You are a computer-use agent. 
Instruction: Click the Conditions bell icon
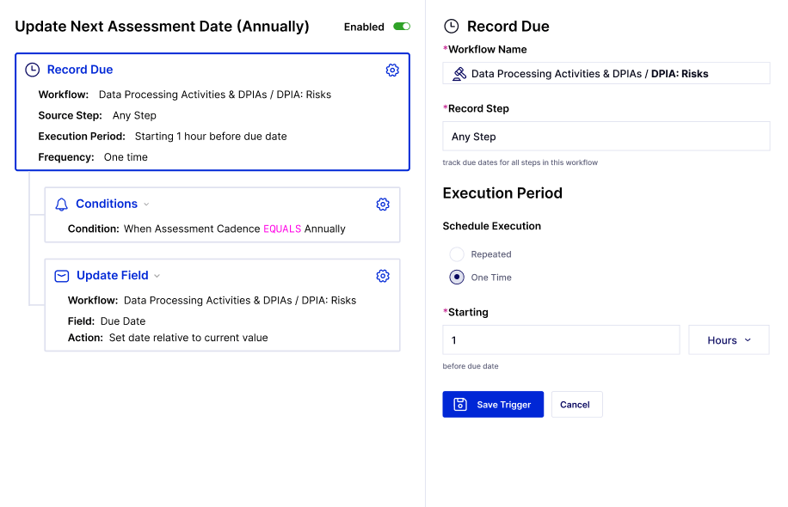(61, 205)
